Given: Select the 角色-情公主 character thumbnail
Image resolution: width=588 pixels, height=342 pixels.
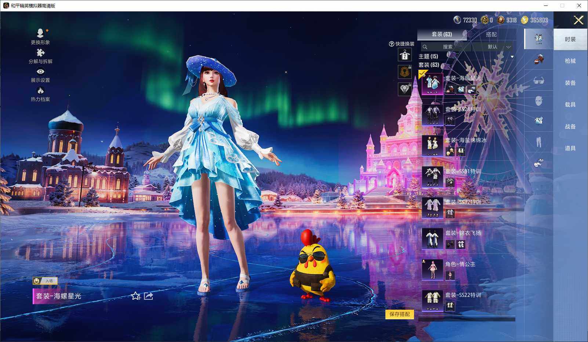Looking at the screenshot, I should (x=432, y=270).
